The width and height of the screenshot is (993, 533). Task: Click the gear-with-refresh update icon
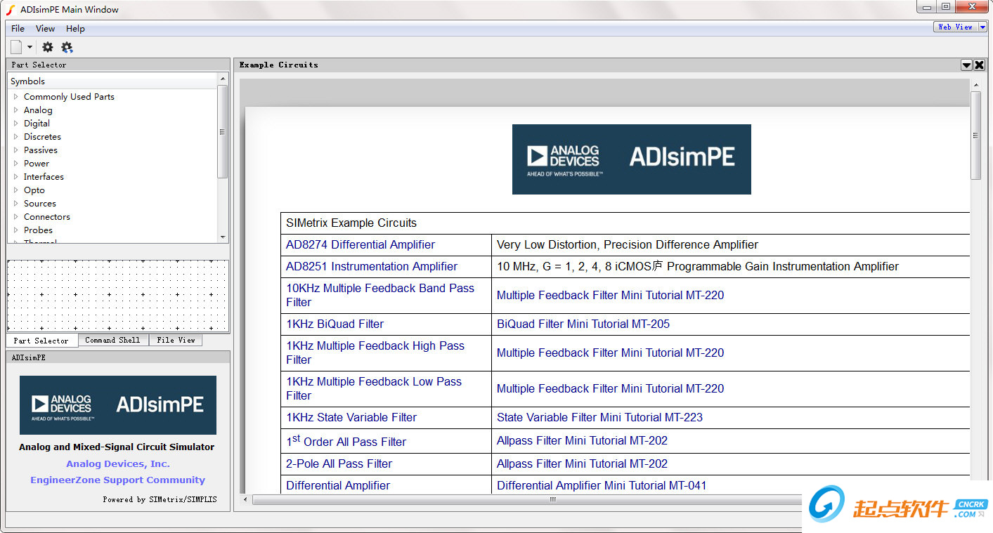(67, 47)
